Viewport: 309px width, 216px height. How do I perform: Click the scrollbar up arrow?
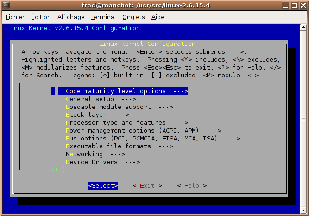click(x=303, y=27)
